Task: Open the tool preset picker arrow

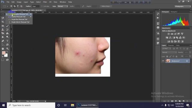Action: 7,6
